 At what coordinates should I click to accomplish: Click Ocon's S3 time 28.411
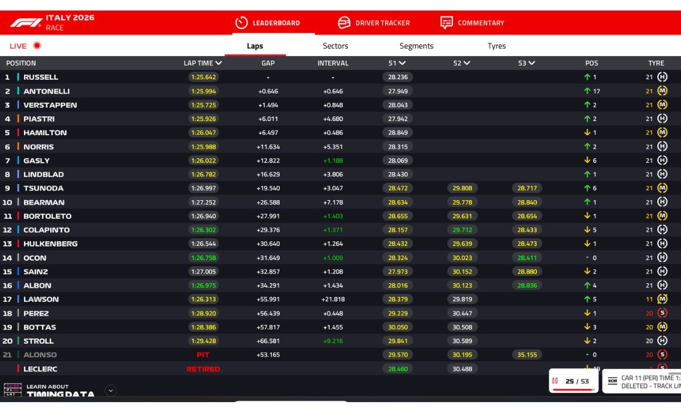click(x=527, y=258)
